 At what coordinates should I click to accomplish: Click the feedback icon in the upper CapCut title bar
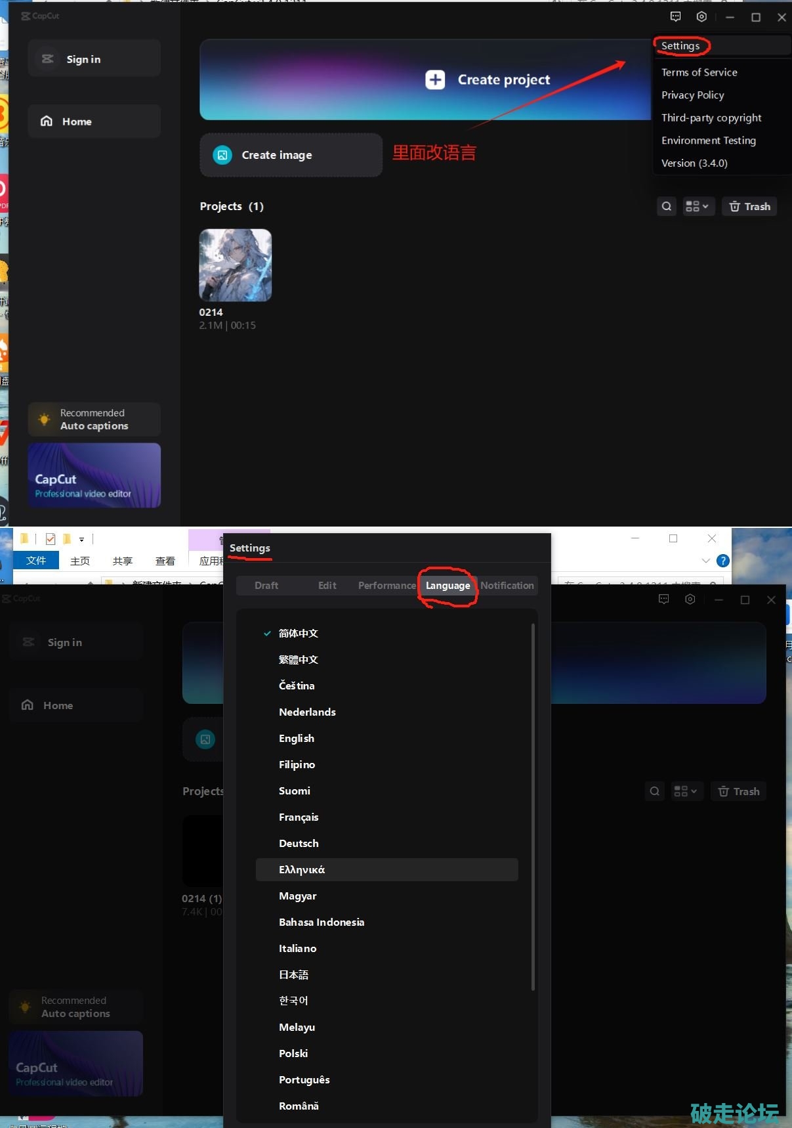click(x=675, y=17)
